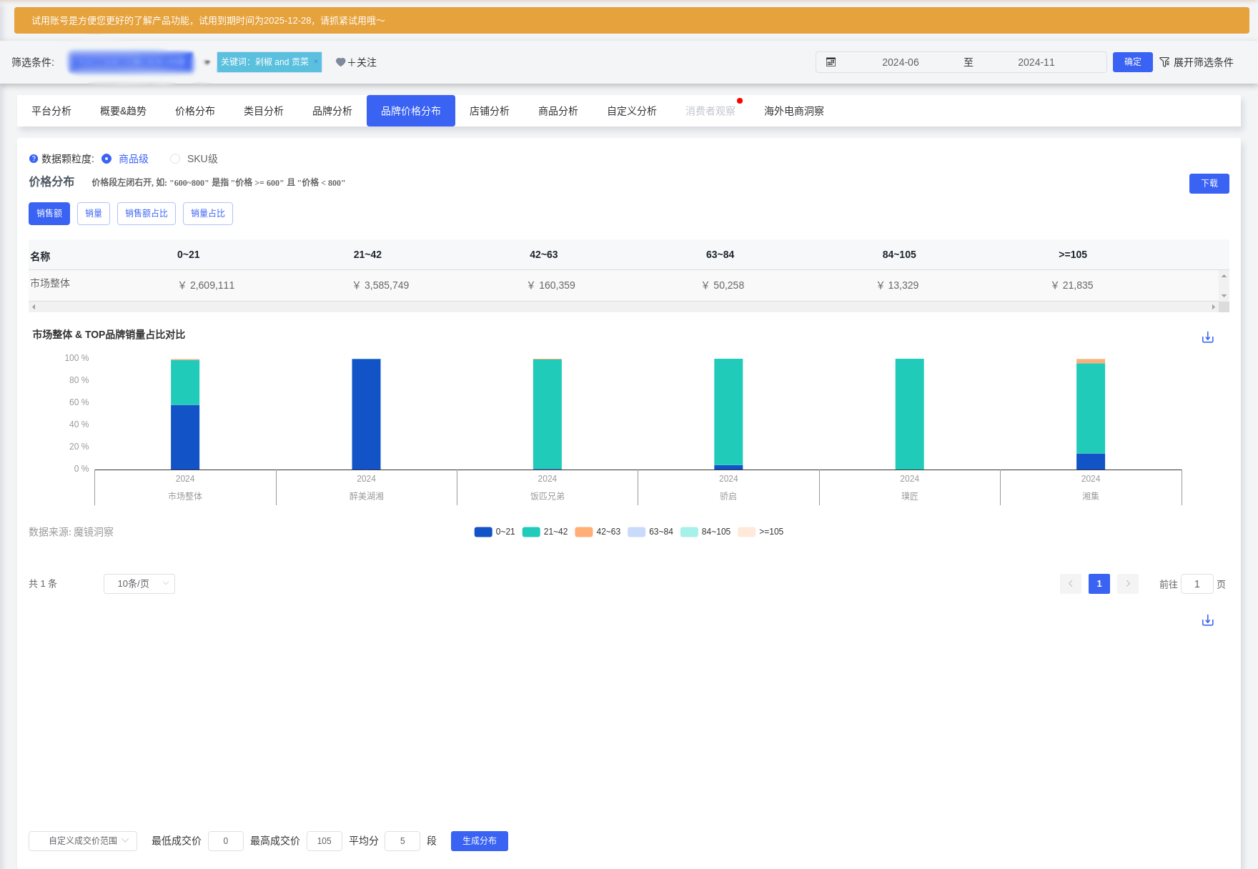Select the 商品级 radio option
This screenshot has width=1258, height=869.
coord(107,159)
